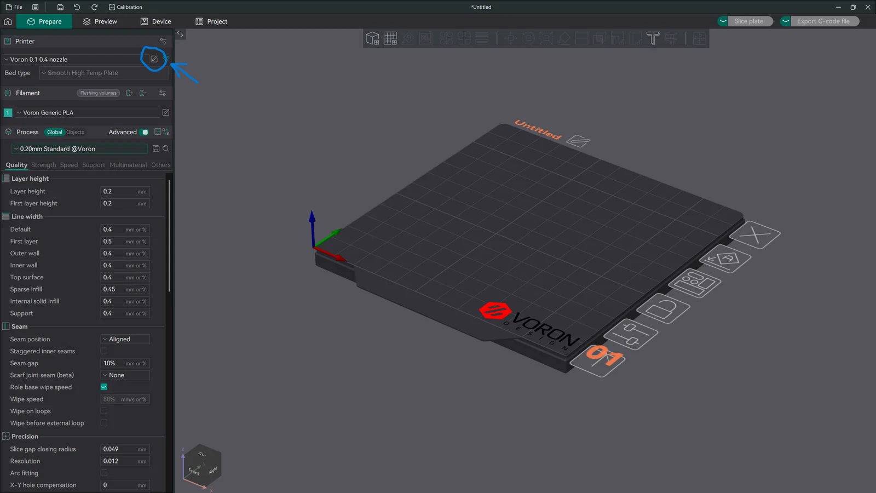Save the current process preset
This screenshot has width=876, height=493.
click(156, 148)
